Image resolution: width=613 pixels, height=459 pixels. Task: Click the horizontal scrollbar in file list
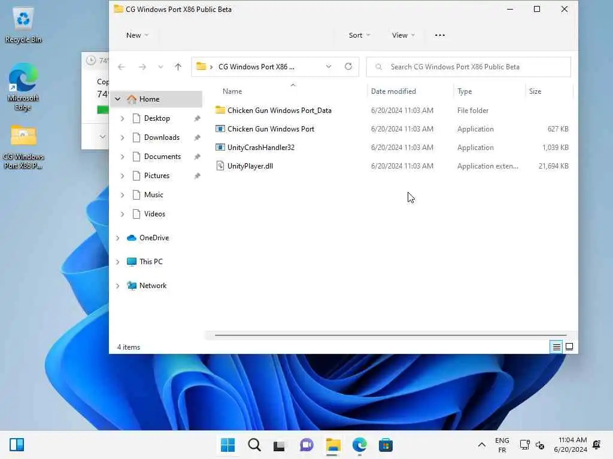click(390, 335)
